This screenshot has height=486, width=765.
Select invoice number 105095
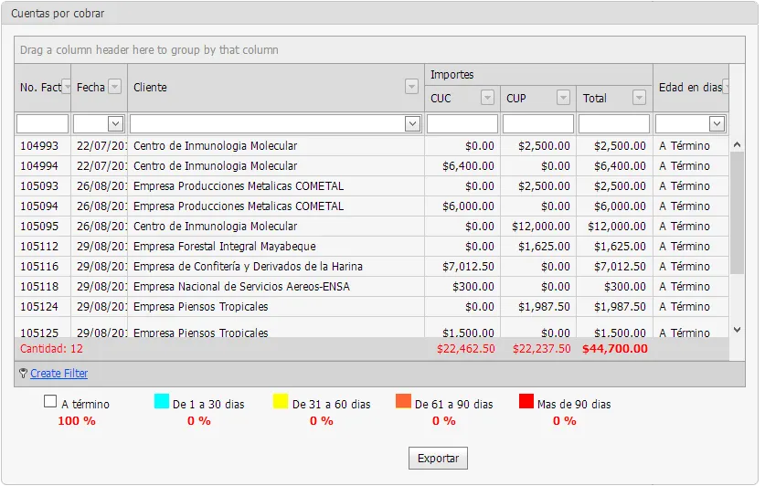(x=39, y=227)
